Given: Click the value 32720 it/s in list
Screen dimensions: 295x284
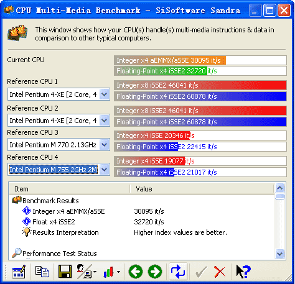Looking at the screenshot, I should pos(149,222).
